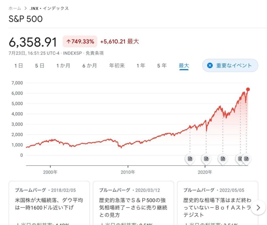Click the red current price dot

[248, 90]
